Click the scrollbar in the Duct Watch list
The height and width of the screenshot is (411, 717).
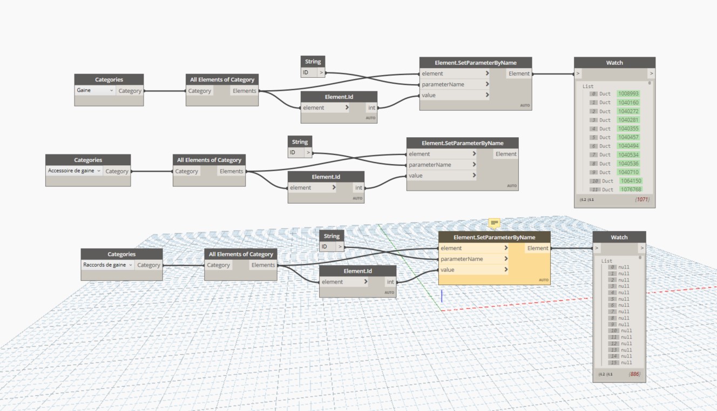point(650,84)
